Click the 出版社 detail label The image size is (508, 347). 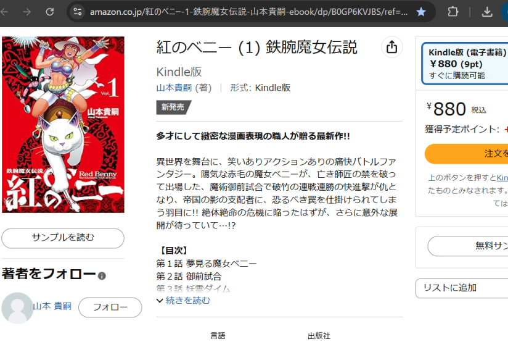pos(319,336)
